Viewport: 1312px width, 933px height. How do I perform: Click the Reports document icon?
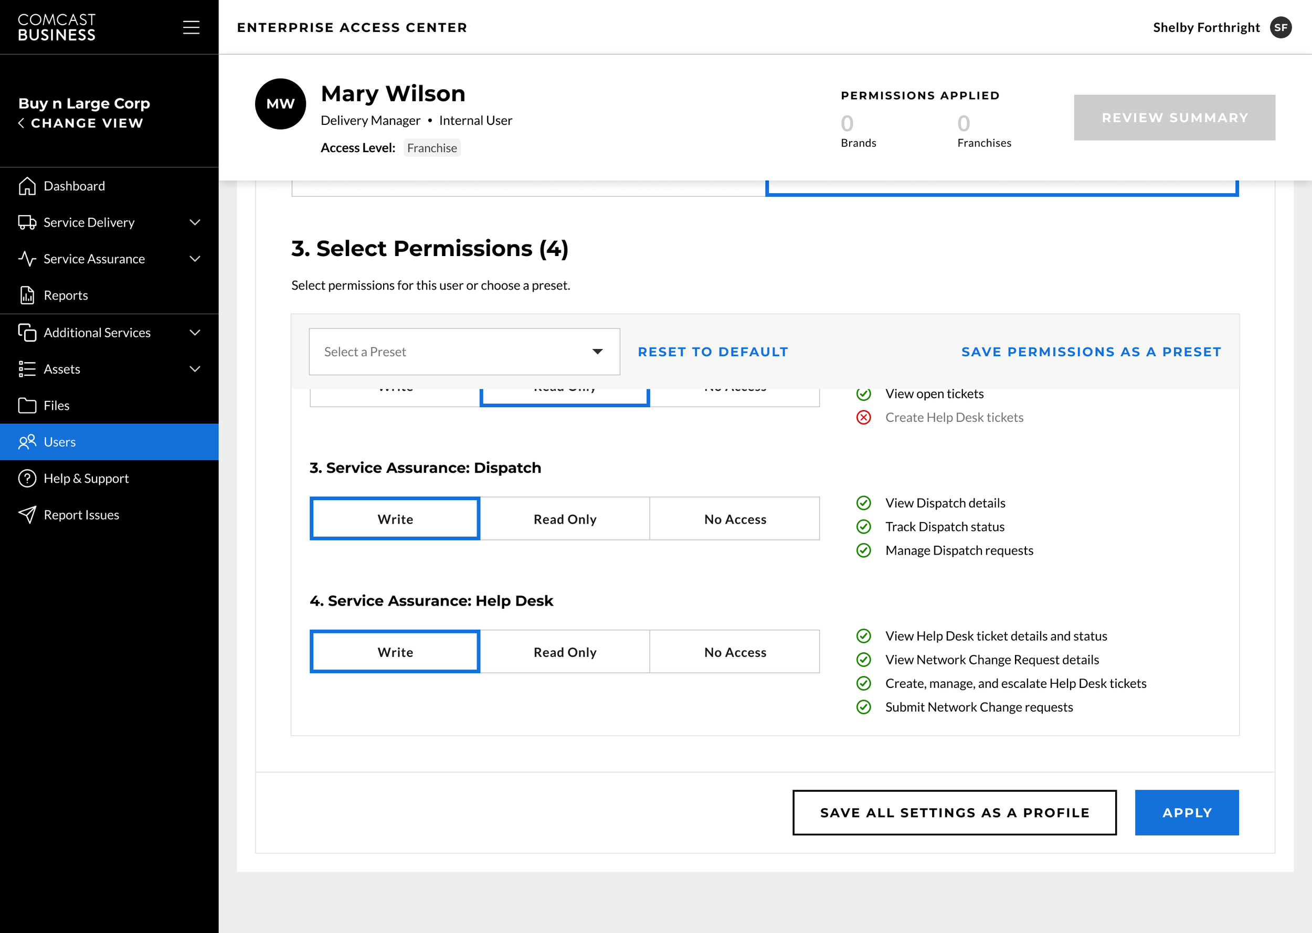point(27,295)
